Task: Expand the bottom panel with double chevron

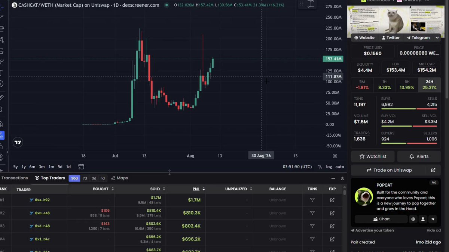Action: click(342, 178)
